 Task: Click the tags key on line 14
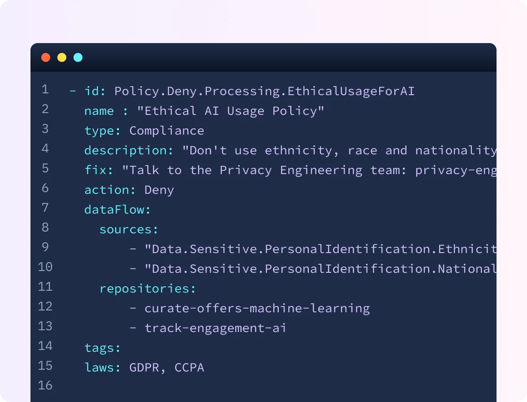(102, 348)
